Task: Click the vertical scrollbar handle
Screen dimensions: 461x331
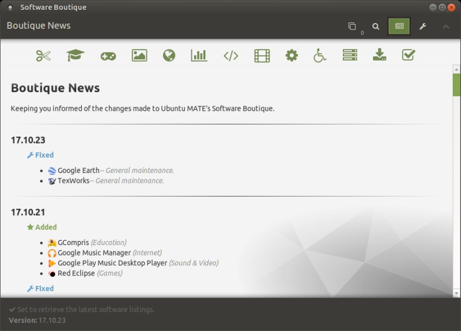Action: (456, 84)
